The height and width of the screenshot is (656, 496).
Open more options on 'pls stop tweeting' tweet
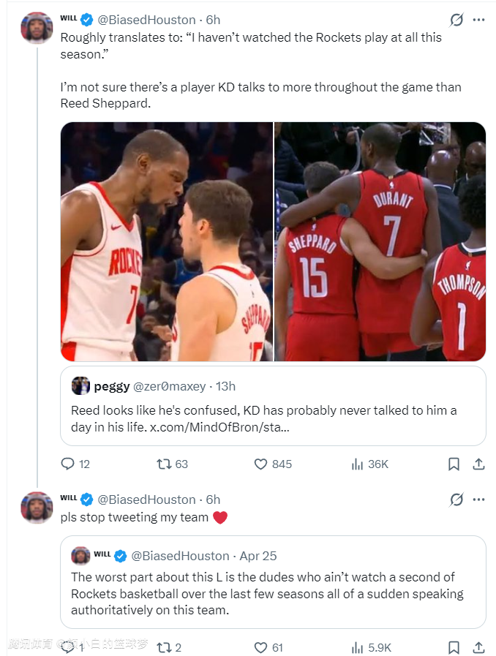478,499
